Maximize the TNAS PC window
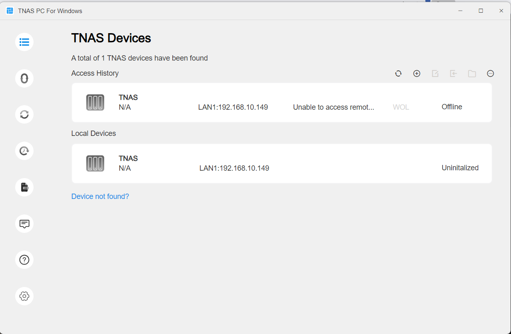511x334 pixels. pos(481,11)
